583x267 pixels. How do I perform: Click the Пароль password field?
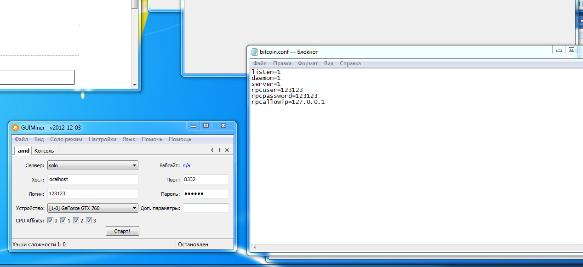(x=206, y=194)
